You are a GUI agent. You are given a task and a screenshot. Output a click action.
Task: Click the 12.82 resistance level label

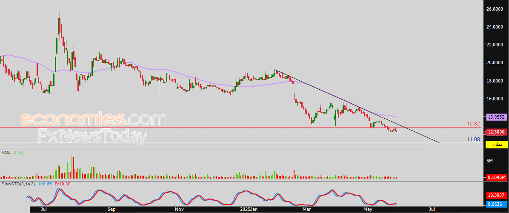coord(473,124)
